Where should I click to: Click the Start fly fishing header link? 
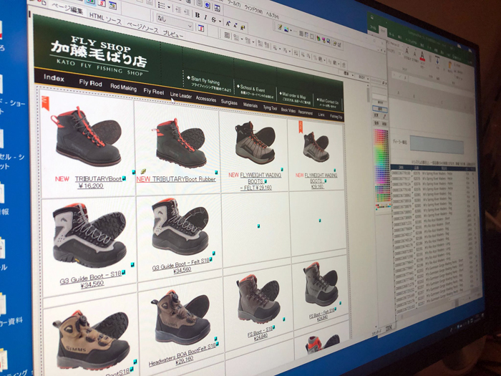(x=209, y=82)
